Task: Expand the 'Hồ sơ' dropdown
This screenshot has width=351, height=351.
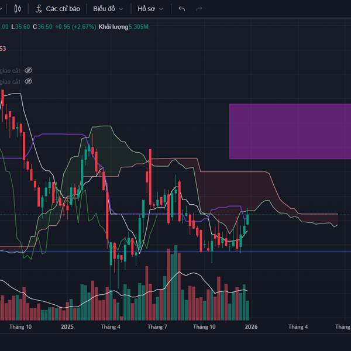Action: [150, 9]
